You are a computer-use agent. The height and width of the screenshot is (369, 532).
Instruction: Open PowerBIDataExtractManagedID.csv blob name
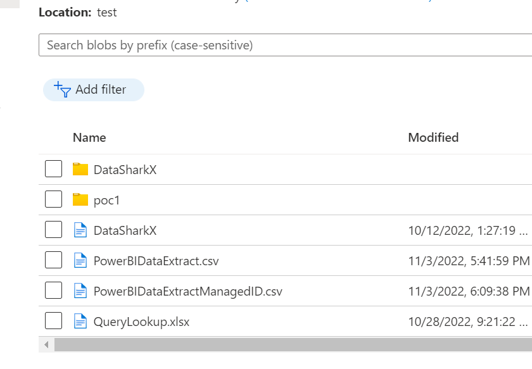[x=188, y=292]
